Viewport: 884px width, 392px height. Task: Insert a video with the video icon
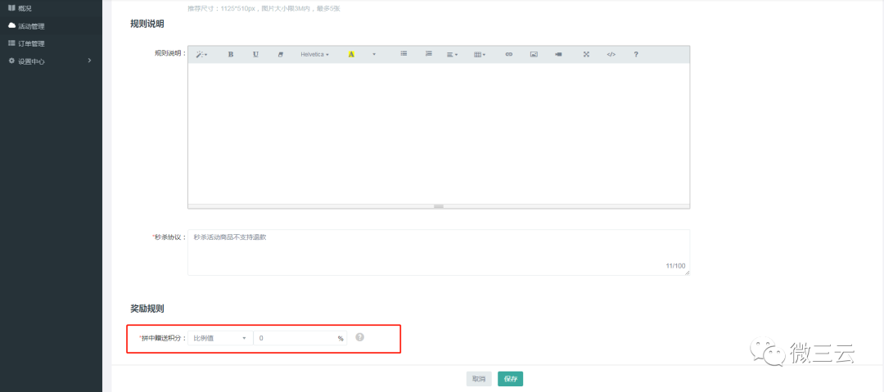pos(558,54)
